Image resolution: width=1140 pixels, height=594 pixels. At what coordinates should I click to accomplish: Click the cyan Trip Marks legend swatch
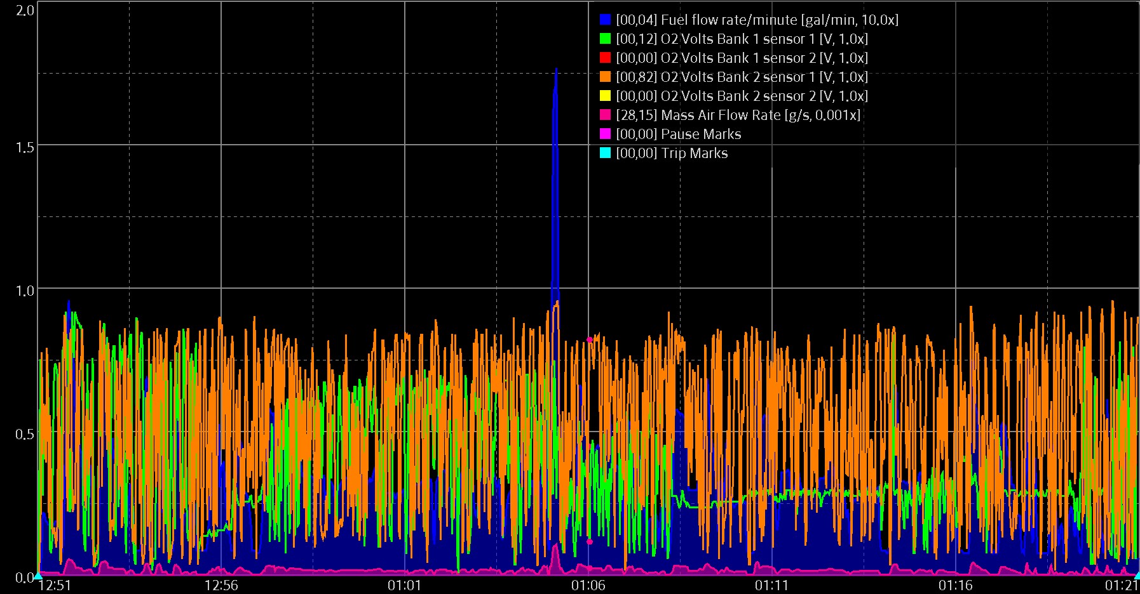tap(605, 153)
